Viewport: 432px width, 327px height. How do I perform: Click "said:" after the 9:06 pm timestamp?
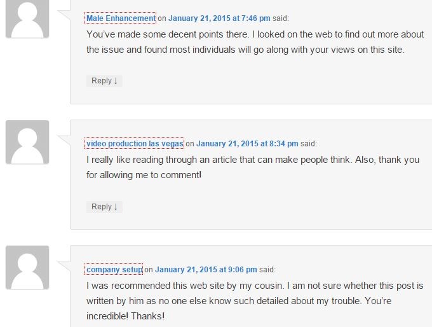pos(267,269)
